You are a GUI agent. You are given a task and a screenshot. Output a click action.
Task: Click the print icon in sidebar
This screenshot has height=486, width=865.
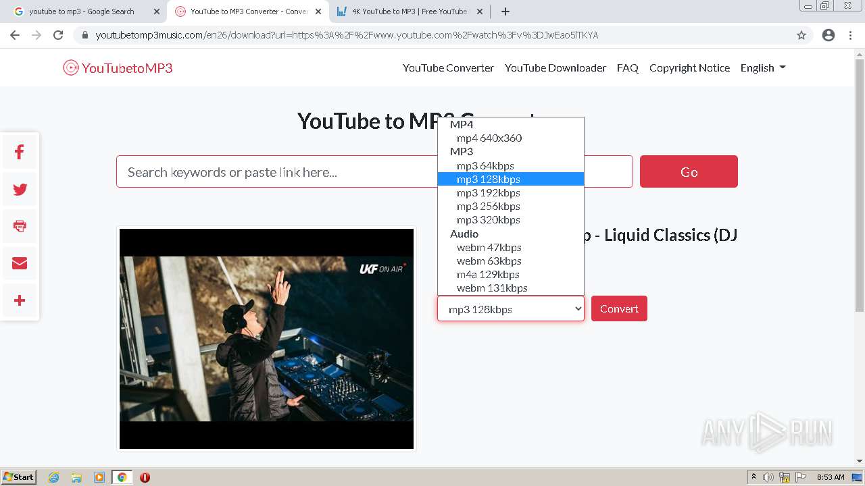tap(20, 226)
